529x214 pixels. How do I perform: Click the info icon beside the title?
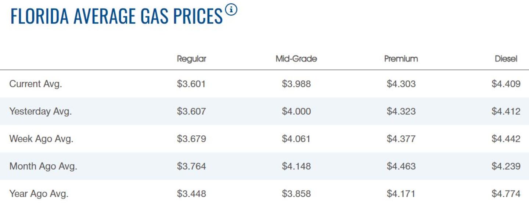231,10
